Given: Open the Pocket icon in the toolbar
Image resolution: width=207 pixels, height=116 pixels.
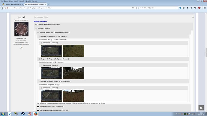Looking at the screenshot, I should click(195, 8).
